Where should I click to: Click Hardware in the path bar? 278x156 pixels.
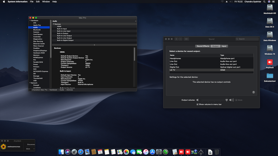pos(53,90)
